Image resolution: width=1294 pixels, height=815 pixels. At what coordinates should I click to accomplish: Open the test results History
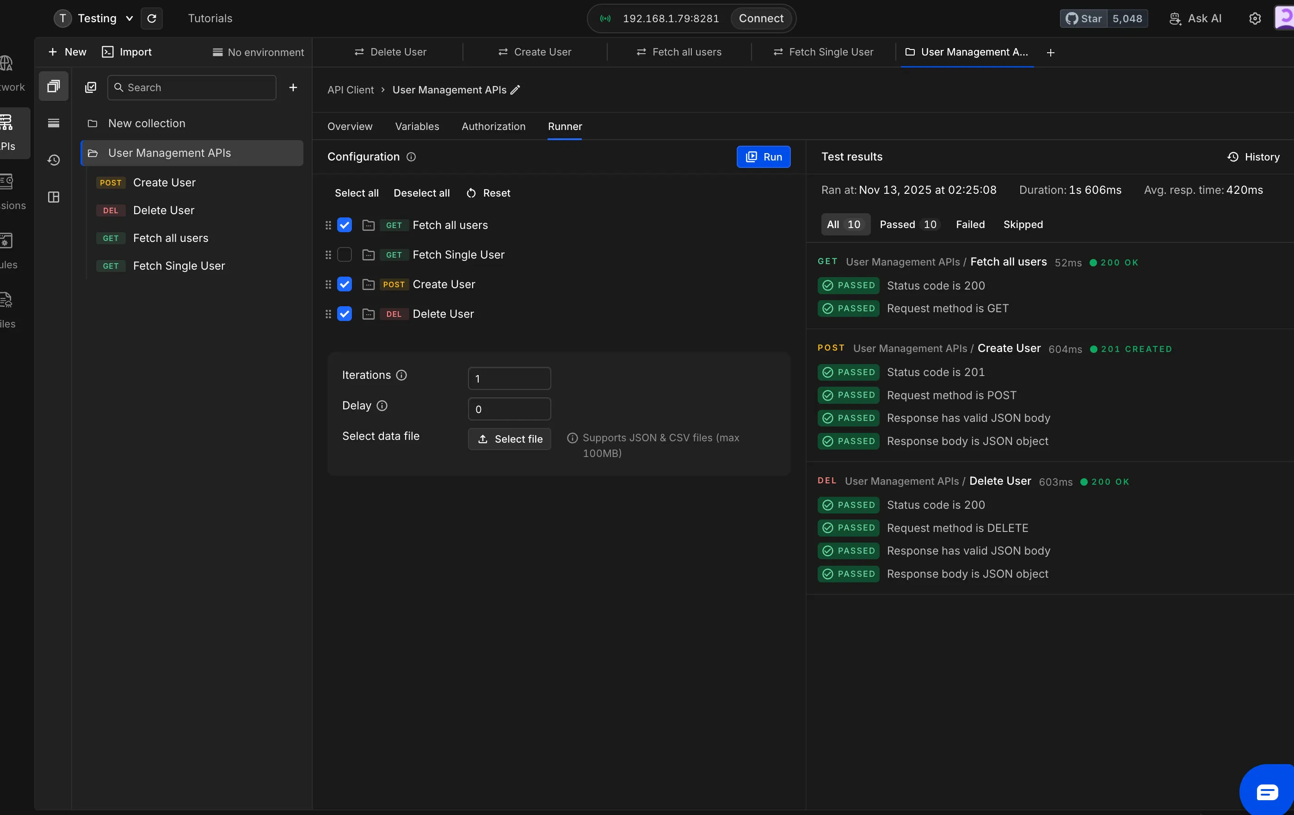(x=1253, y=157)
